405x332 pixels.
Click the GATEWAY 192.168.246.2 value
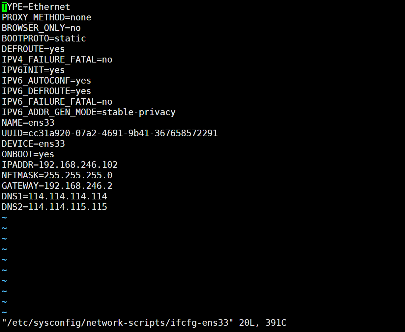click(78, 186)
